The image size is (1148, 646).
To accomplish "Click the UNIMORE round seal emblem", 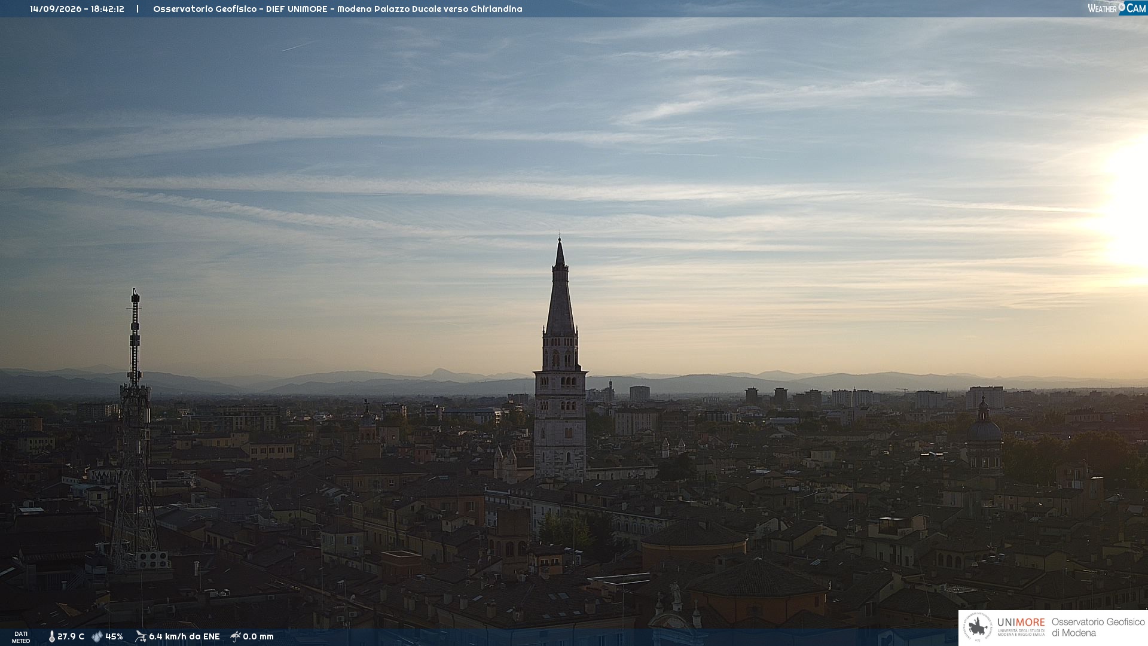I will pos(978,627).
